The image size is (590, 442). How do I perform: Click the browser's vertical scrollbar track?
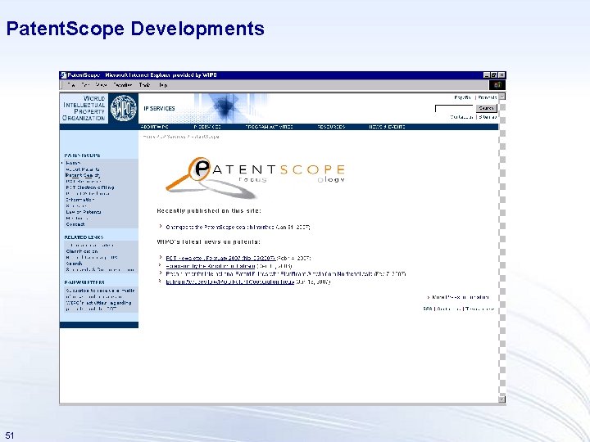(502, 248)
